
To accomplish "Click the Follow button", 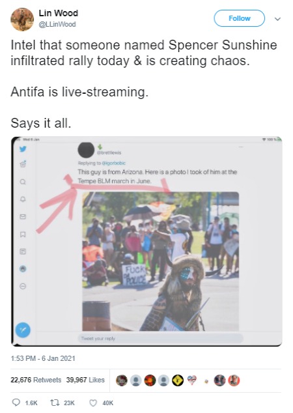I will pos(239,18).
